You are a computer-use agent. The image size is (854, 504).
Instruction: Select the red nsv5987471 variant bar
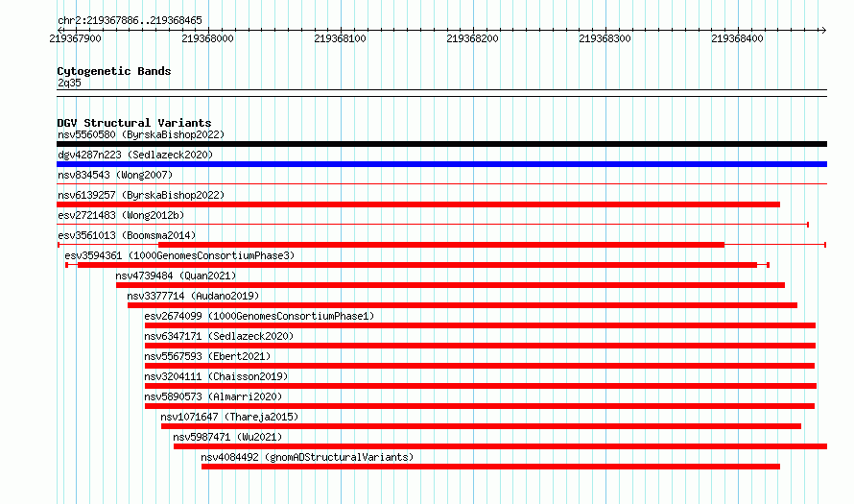[501, 446]
